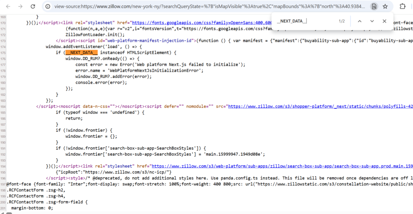Click the view-source URL address bar
The height and width of the screenshot is (214, 413).
click(x=209, y=6)
